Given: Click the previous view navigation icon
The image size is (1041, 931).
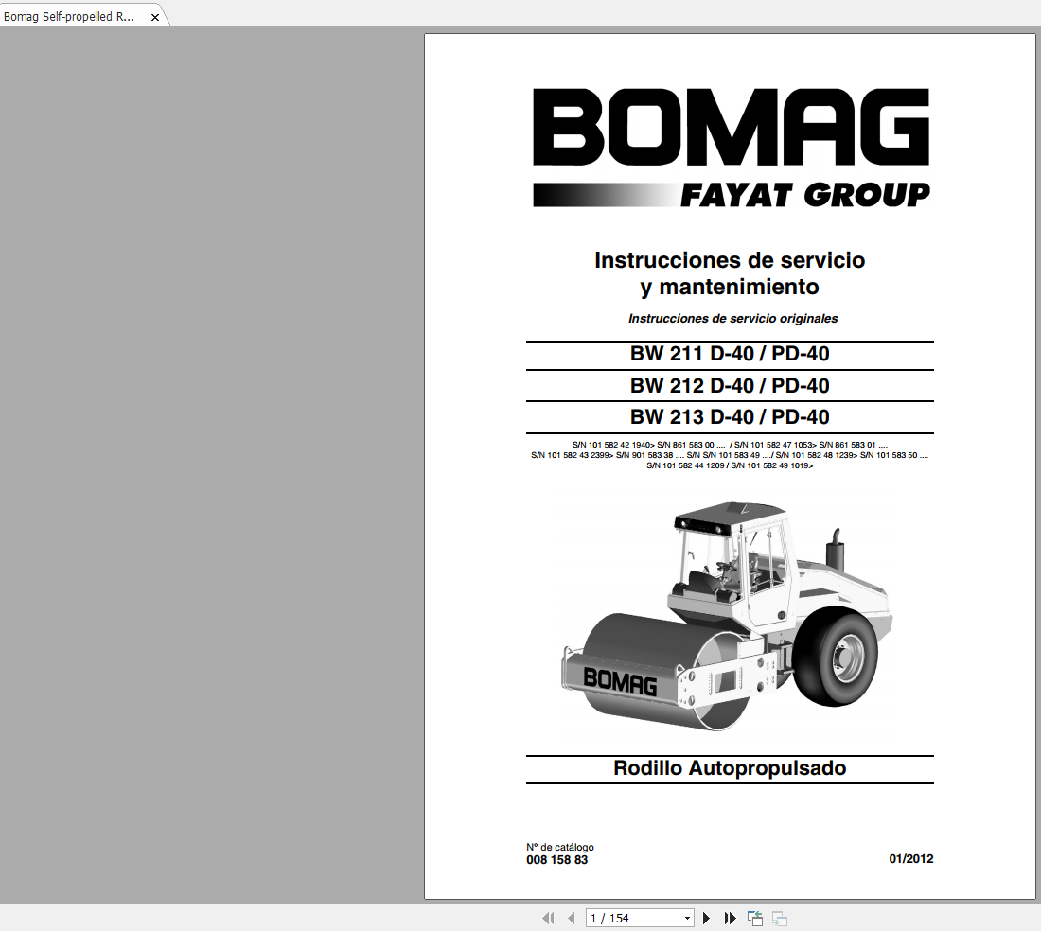Looking at the screenshot, I should coord(755,919).
